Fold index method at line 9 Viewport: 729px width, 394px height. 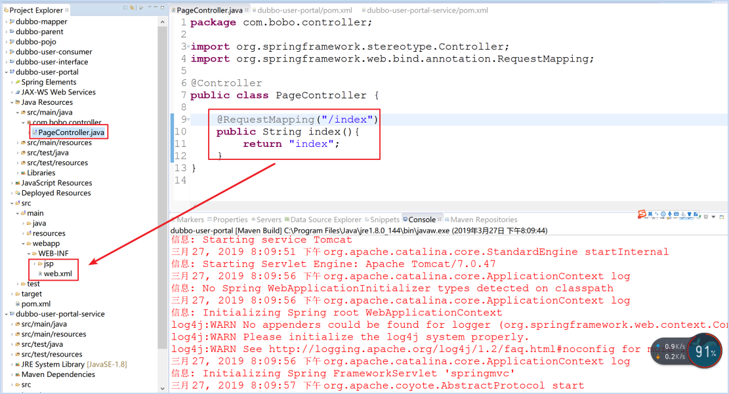188,119
